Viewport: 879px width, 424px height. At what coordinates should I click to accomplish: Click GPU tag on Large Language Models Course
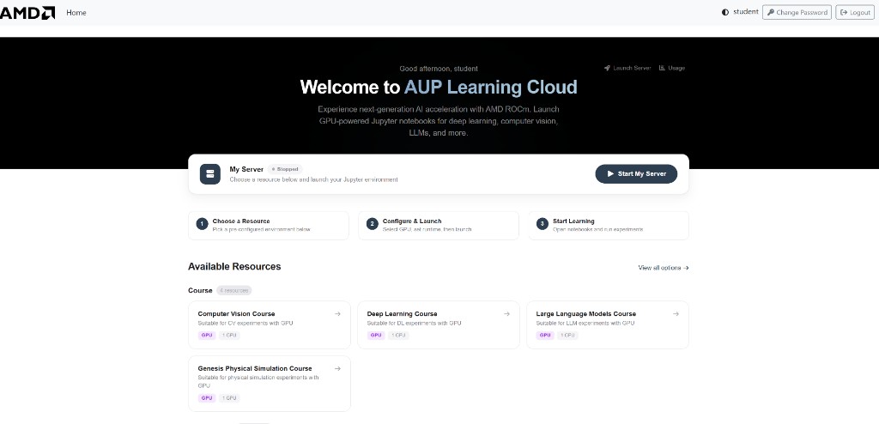[545, 336]
